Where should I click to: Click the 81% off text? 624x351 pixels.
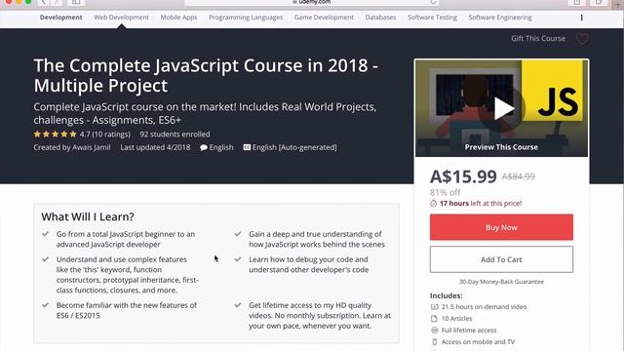pos(445,192)
